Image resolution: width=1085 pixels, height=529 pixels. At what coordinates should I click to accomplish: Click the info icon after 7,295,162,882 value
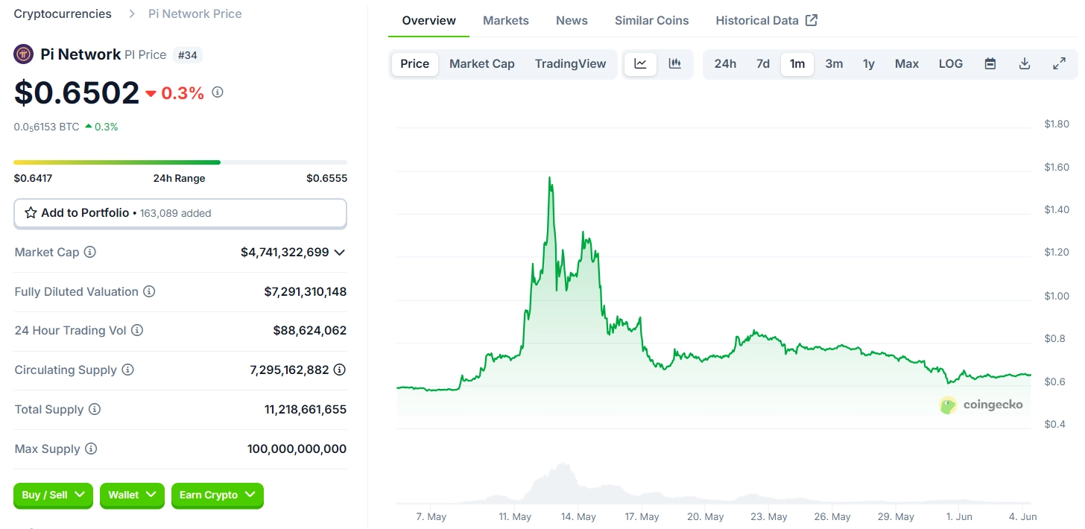pyautogui.click(x=340, y=370)
